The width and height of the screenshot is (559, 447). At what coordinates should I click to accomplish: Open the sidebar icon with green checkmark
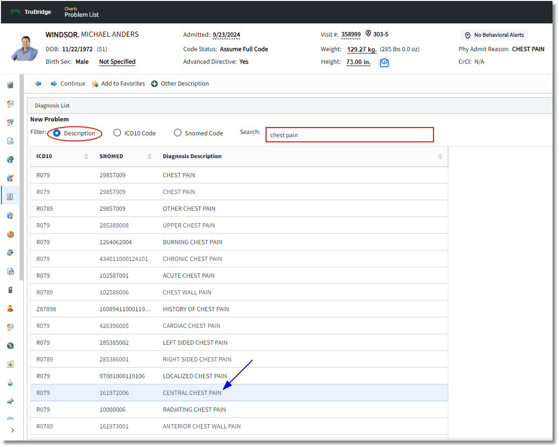[x=10, y=160]
